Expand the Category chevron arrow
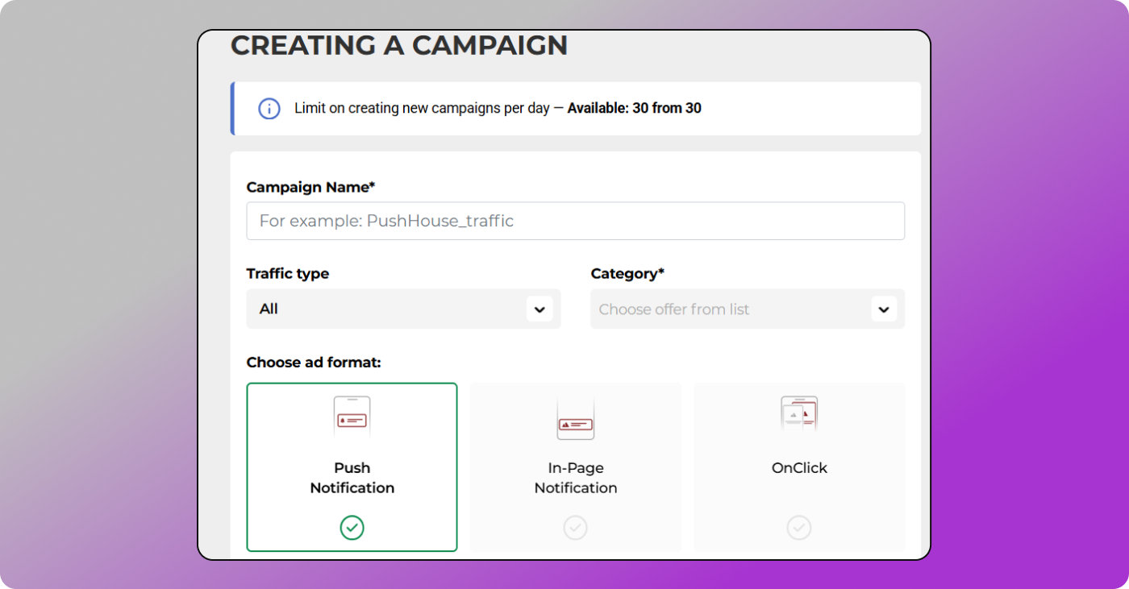 [x=884, y=309]
